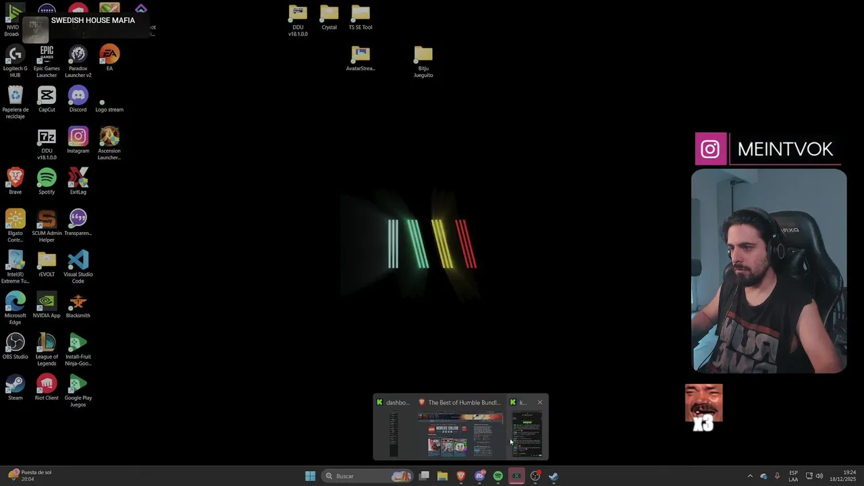Select the NVIDIA App desktop icon
The image size is (864, 486).
pyautogui.click(x=47, y=305)
